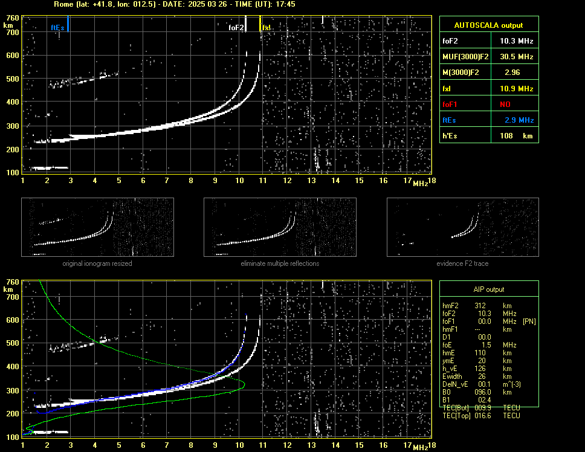Click the '500' km axis label, lower ionogram
The width and height of the screenshot is (585, 452).
[13, 343]
